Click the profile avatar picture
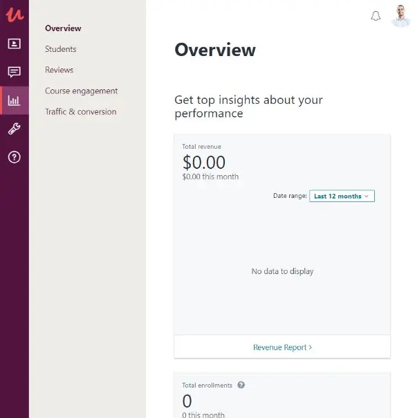 point(401,16)
